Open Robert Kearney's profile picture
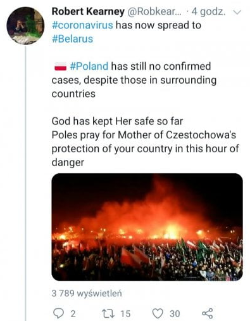This screenshot has height=321, width=250. click(25, 25)
